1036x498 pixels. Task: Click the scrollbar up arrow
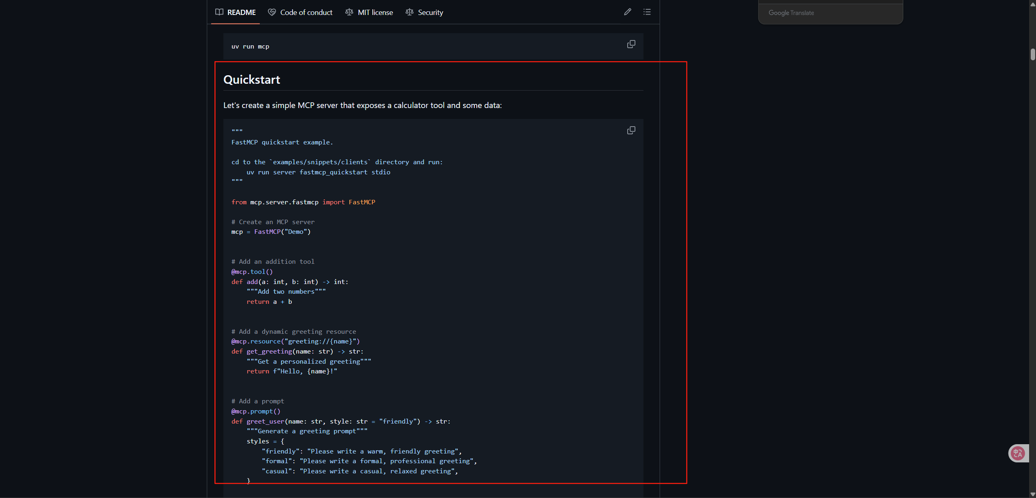pyautogui.click(x=1032, y=4)
